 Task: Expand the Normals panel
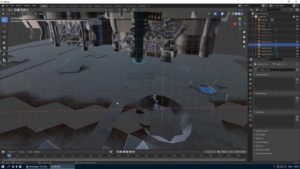coord(259,138)
